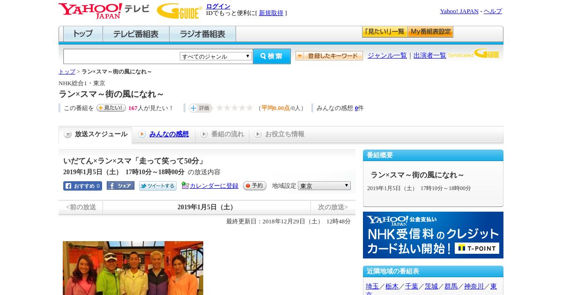Open My番組表設定 button

tap(430, 32)
